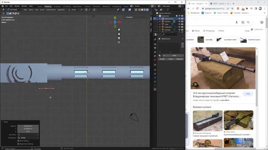Open Material properties tab at bottom
The height and width of the screenshot is (150, 268).
[x=155, y=89]
